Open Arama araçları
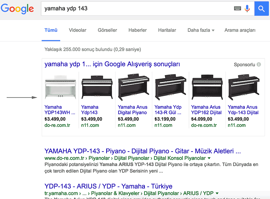This screenshot has height=199, width=270. click(x=240, y=30)
